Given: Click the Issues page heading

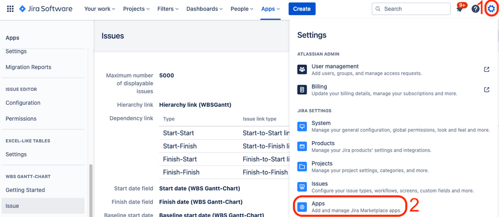Looking at the screenshot, I should pos(113,36).
